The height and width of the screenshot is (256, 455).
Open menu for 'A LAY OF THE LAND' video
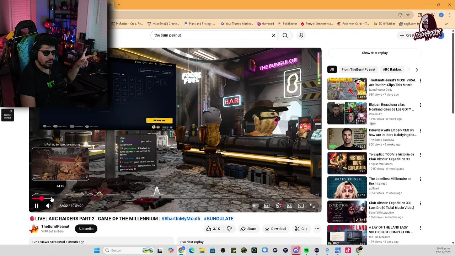pyautogui.click(x=421, y=228)
